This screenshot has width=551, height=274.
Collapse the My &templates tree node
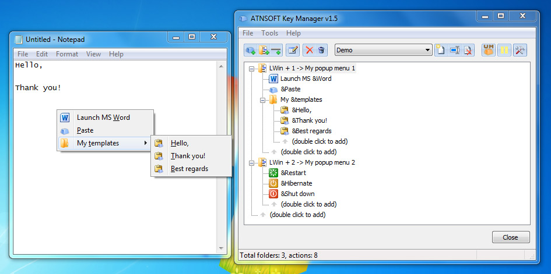(x=262, y=101)
